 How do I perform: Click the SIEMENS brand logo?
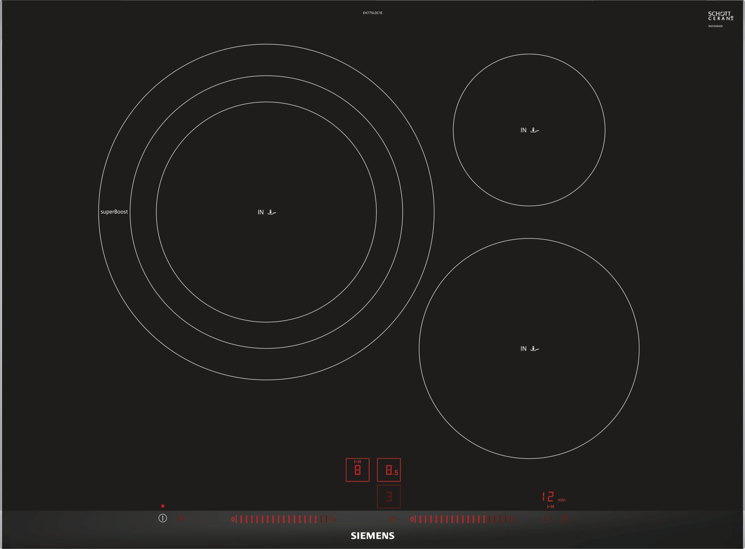[x=372, y=536]
